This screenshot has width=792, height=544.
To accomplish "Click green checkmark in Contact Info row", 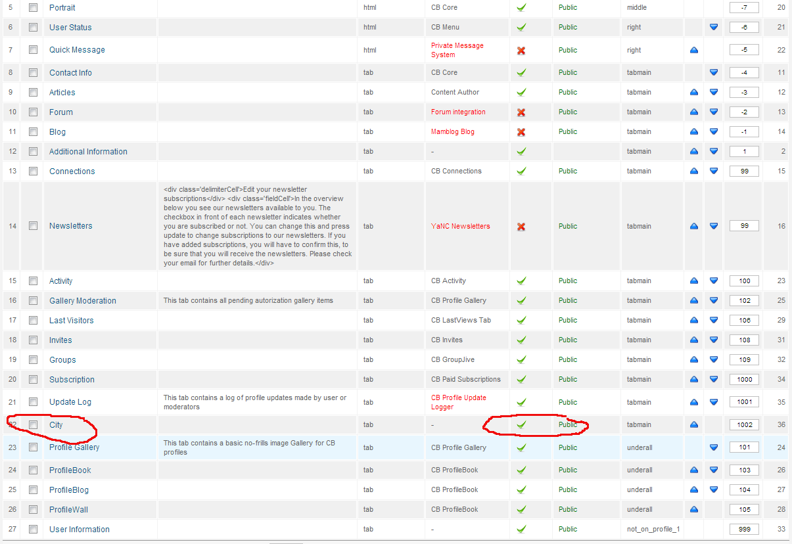I will (x=521, y=73).
